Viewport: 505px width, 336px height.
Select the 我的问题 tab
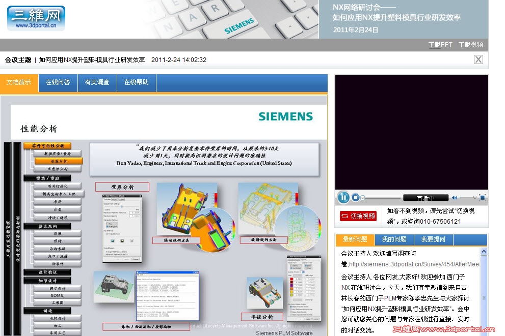[394, 239]
